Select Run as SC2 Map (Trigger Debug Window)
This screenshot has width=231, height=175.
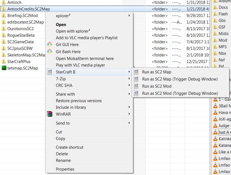[180, 79]
